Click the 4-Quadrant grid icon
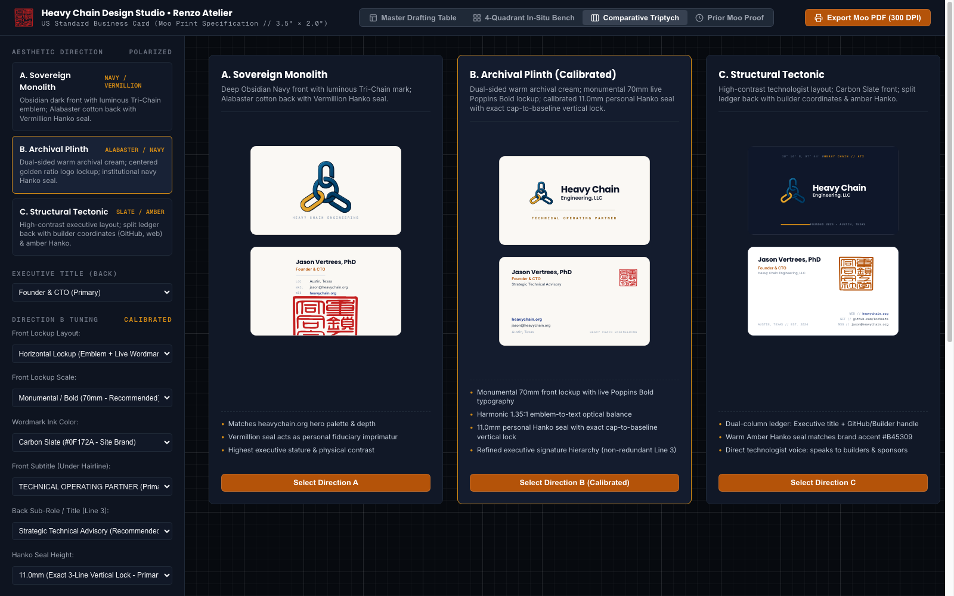Screen dimensions: 954x596 pos(477,18)
